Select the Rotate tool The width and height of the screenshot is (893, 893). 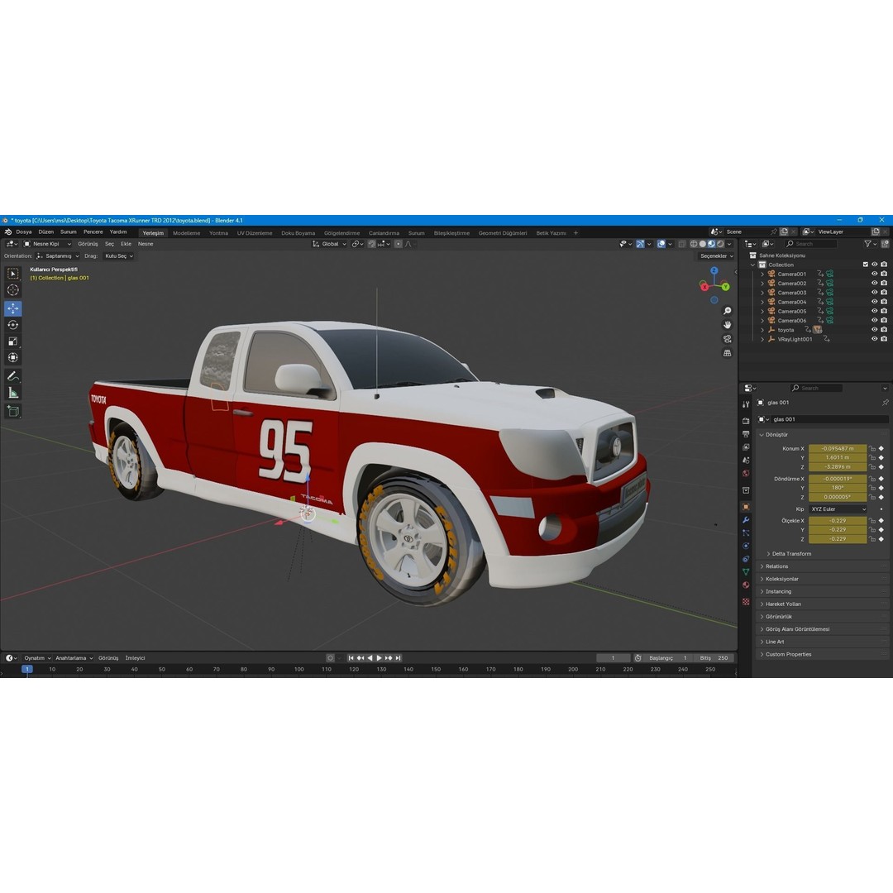13,325
